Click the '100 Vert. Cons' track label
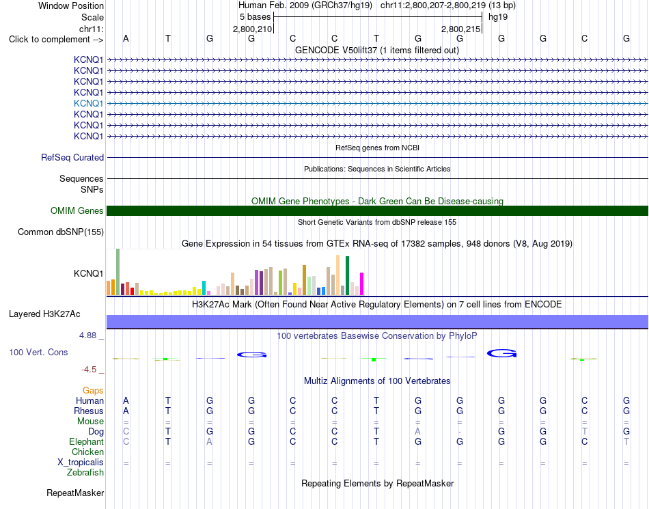The width and height of the screenshot is (649, 509). click(38, 352)
